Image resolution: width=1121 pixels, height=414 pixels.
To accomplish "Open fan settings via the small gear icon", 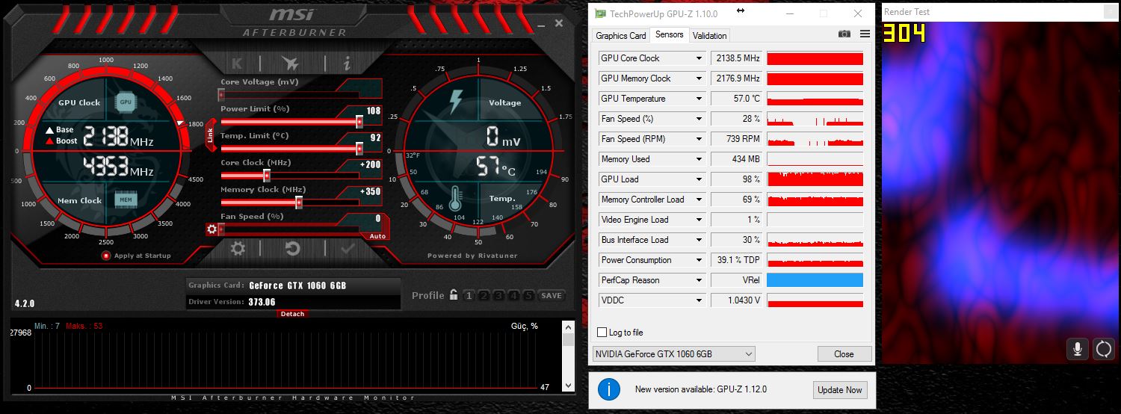I will tap(212, 229).
